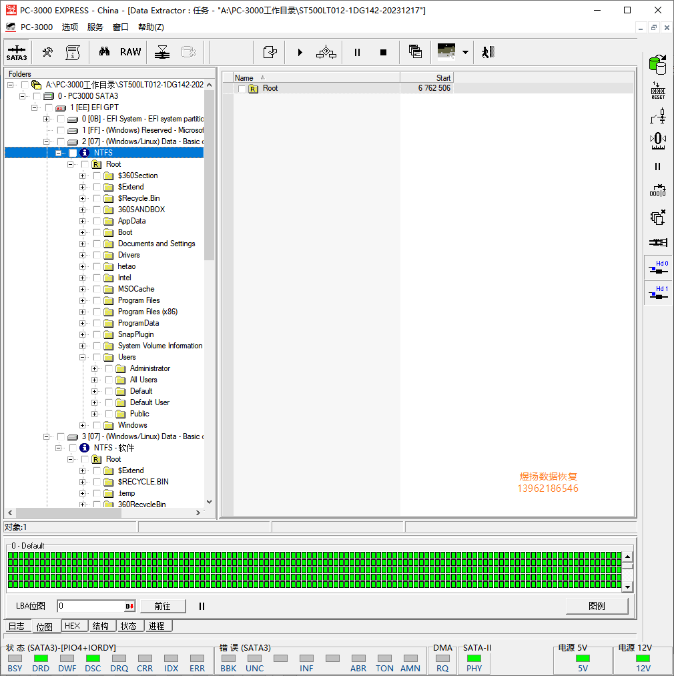
Task: Click the green database cylinder sidebar icon
Action: click(657, 65)
